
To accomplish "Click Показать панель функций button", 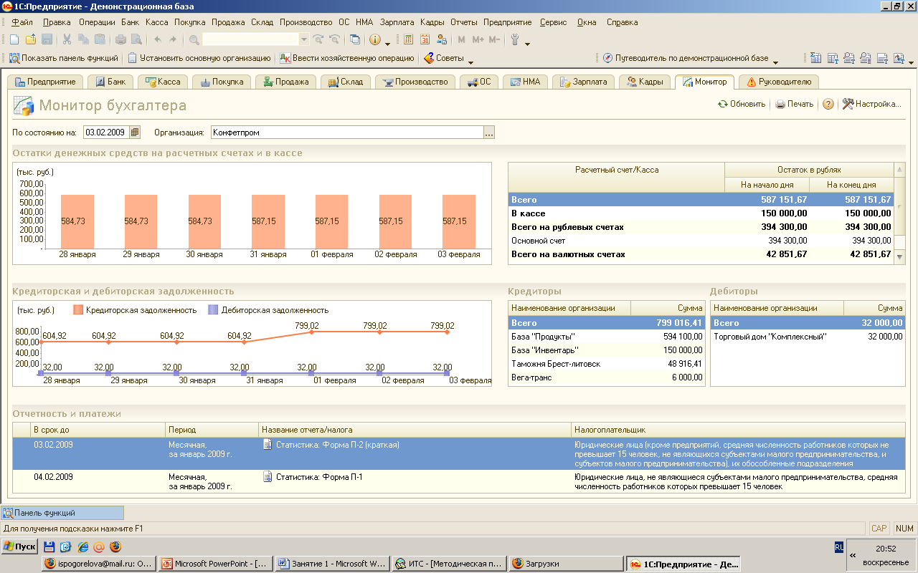I will click(x=64, y=58).
